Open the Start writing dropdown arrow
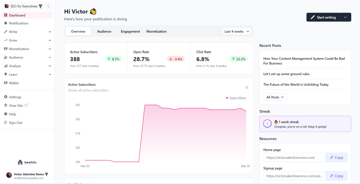The height and width of the screenshot is (184, 360). point(345,17)
